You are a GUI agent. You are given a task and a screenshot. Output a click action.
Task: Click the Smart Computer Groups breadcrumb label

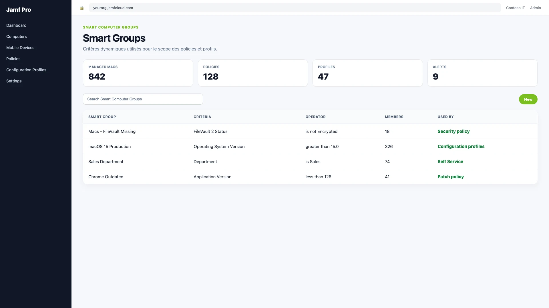111,27
